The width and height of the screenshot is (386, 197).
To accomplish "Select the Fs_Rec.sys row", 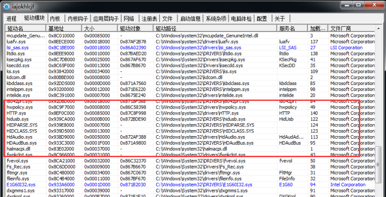I will pyautogui.click(x=190, y=167).
